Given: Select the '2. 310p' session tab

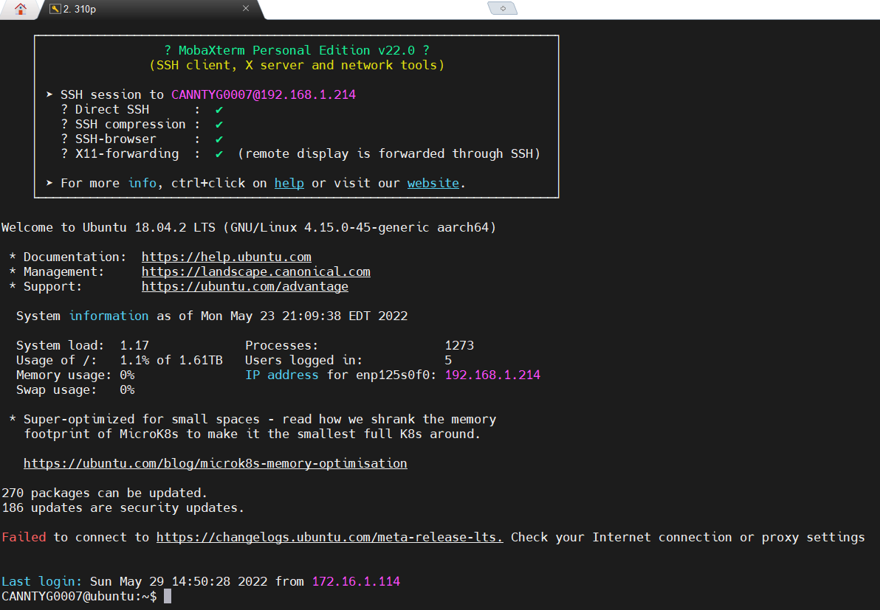Looking at the screenshot, I should point(150,9).
